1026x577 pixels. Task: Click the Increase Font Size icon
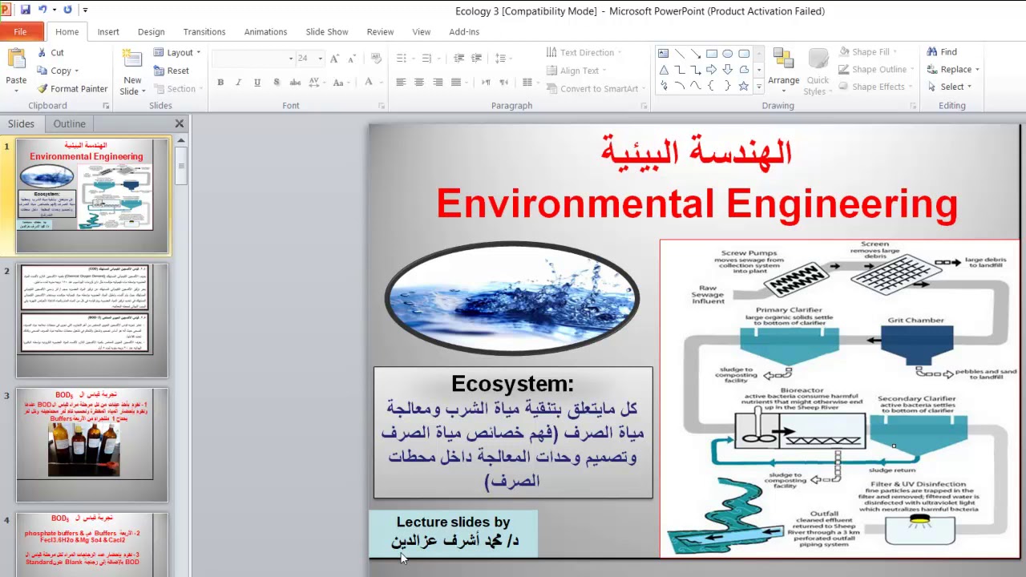click(x=335, y=59)
